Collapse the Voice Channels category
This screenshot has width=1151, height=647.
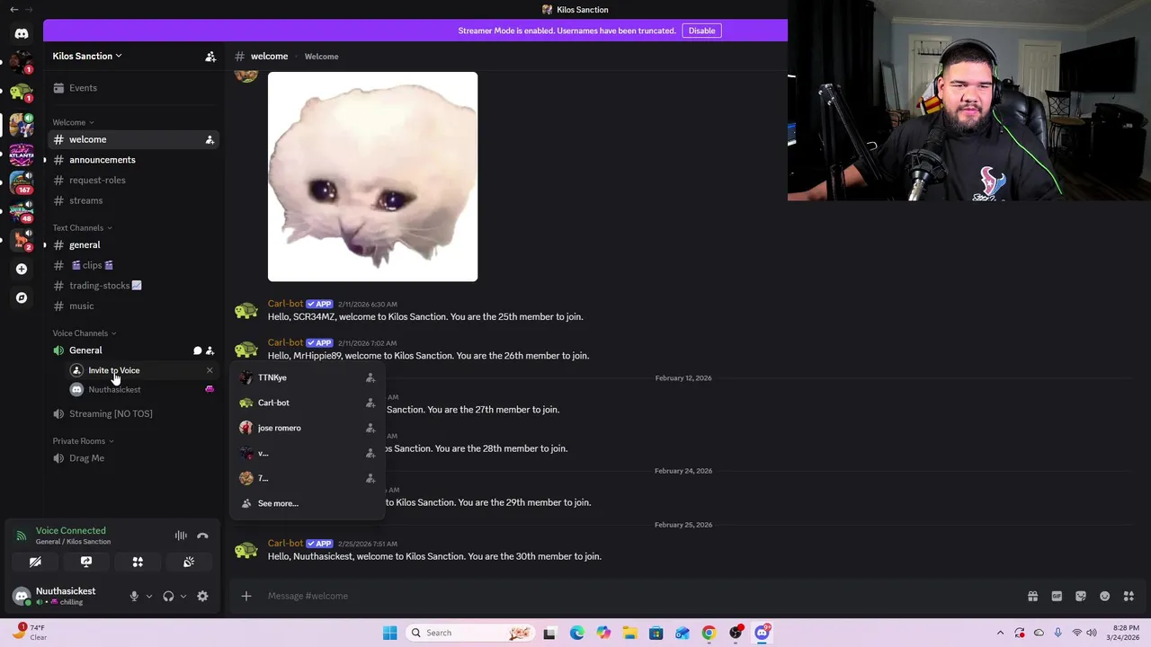coord(85,333)
